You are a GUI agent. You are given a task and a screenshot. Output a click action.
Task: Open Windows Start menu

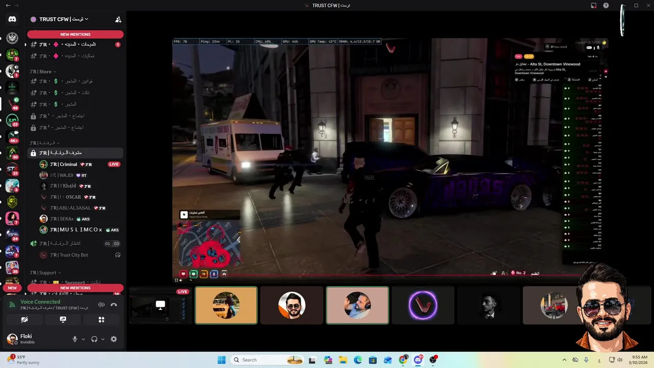pyautogui.click(x=221, y=360)
